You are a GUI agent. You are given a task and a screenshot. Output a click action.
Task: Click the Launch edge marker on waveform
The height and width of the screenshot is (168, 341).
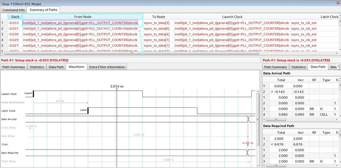coord(33,93)
